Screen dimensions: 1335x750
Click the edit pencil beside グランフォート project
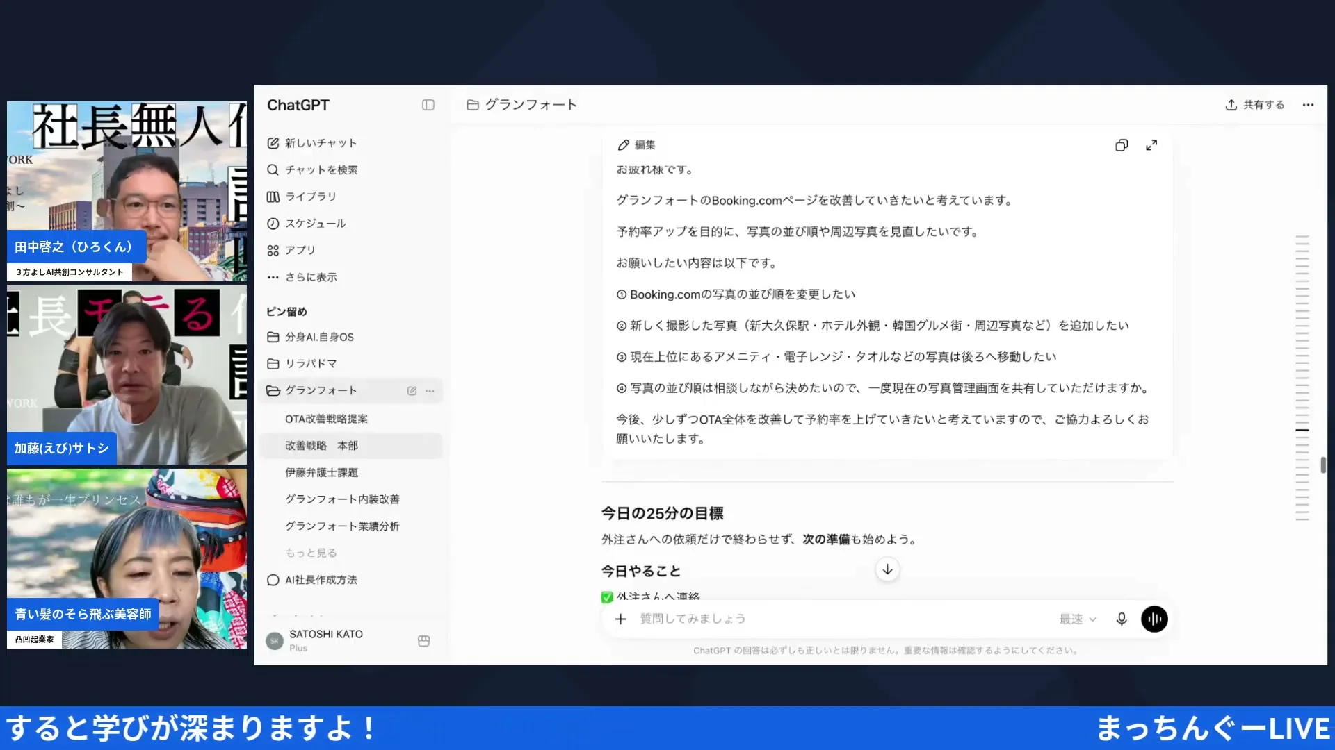click(412, 391)
